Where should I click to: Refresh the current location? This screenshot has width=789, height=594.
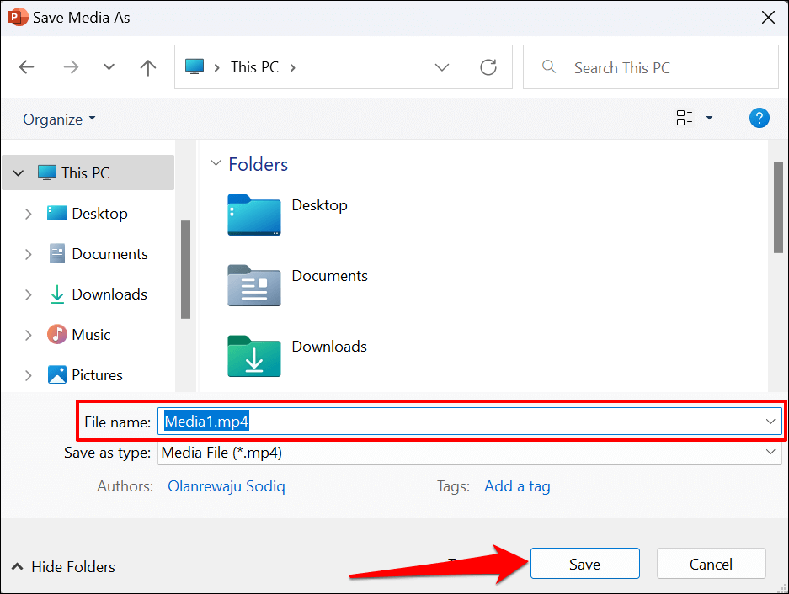(488, 68)
